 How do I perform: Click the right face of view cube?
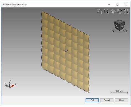pyautogui.click(x=122, y=27)
